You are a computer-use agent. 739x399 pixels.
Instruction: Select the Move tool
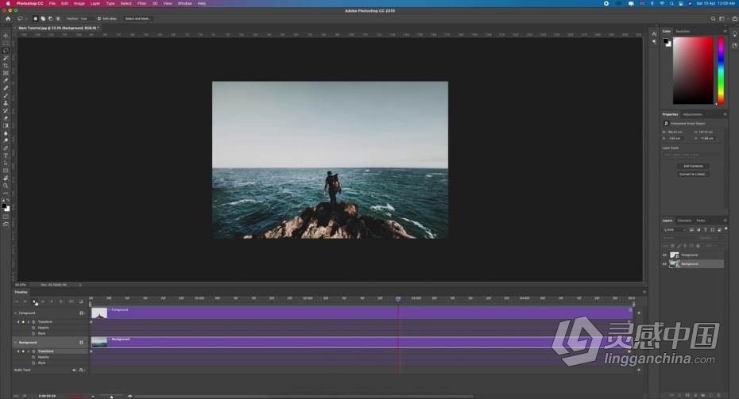point(6,36)
